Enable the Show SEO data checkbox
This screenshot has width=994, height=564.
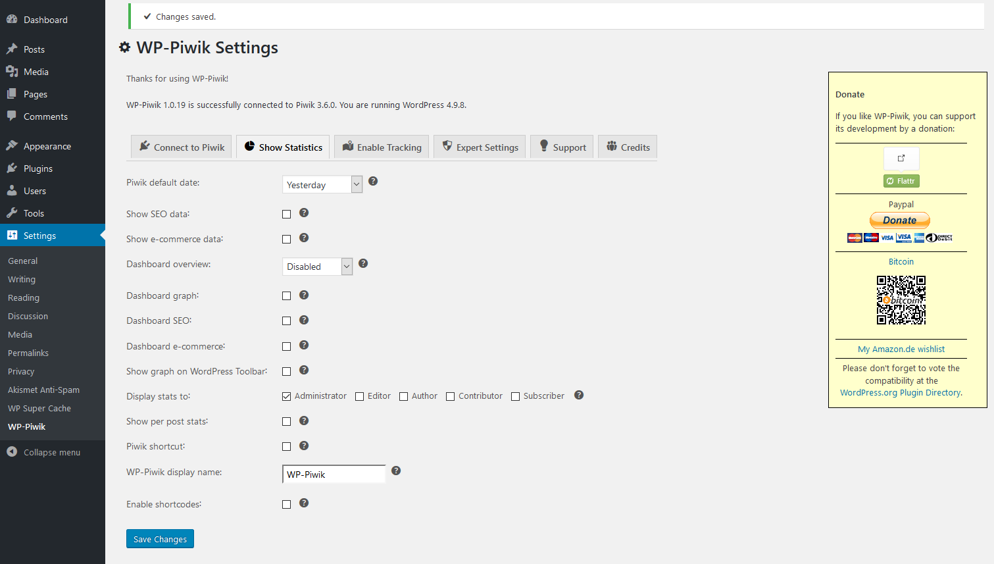pyautogui.click(x=286, y=214)
